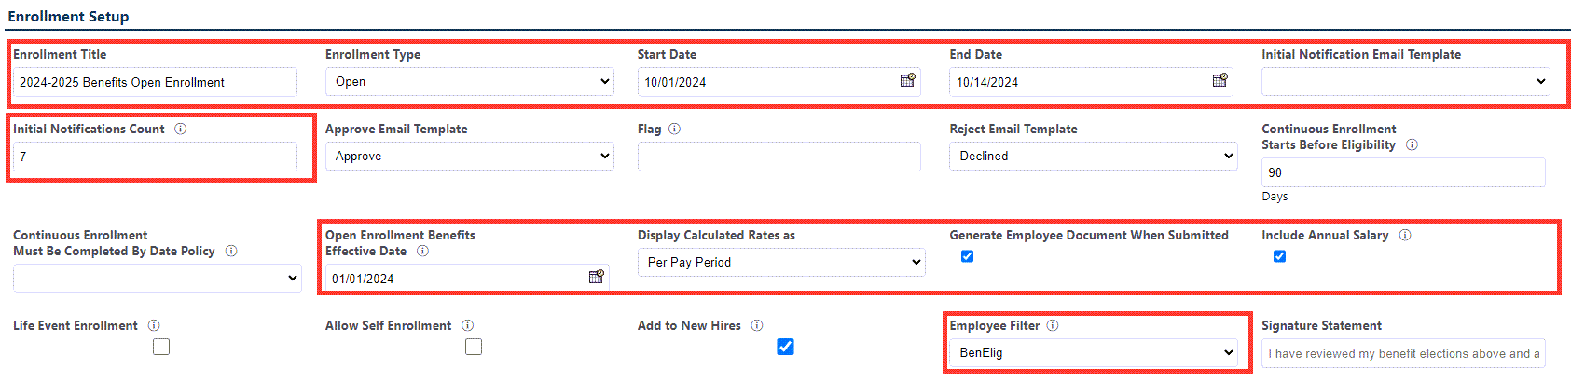Open the End Date calendar picker icon
Screen dimensions: 1571x383
click(x=1220, y=81)
